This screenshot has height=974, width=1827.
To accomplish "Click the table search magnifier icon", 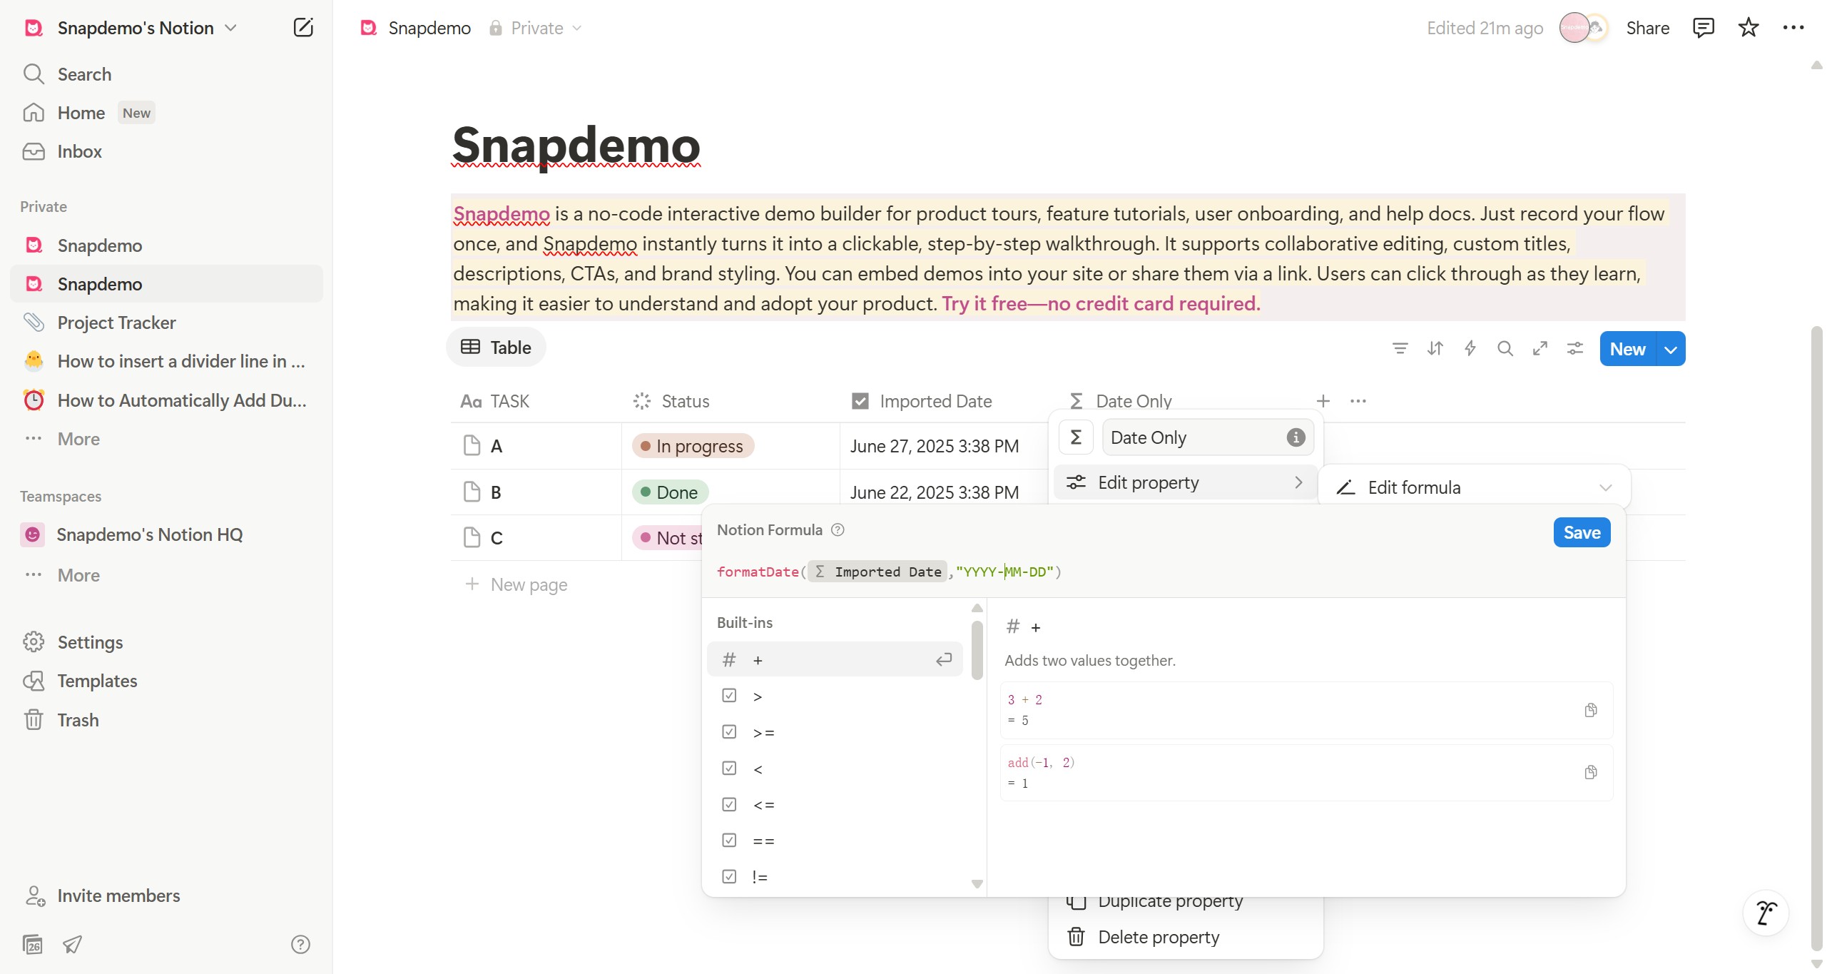I will [x=1505, y=348].
